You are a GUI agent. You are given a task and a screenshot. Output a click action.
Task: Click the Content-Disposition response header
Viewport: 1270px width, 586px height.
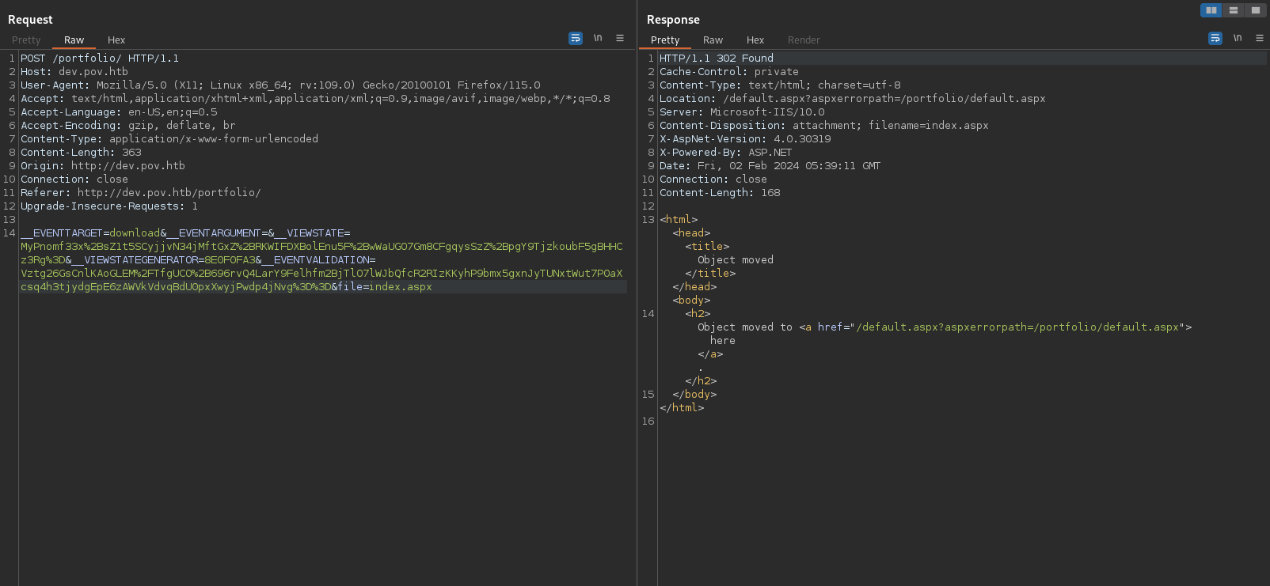tap(824, 126)
